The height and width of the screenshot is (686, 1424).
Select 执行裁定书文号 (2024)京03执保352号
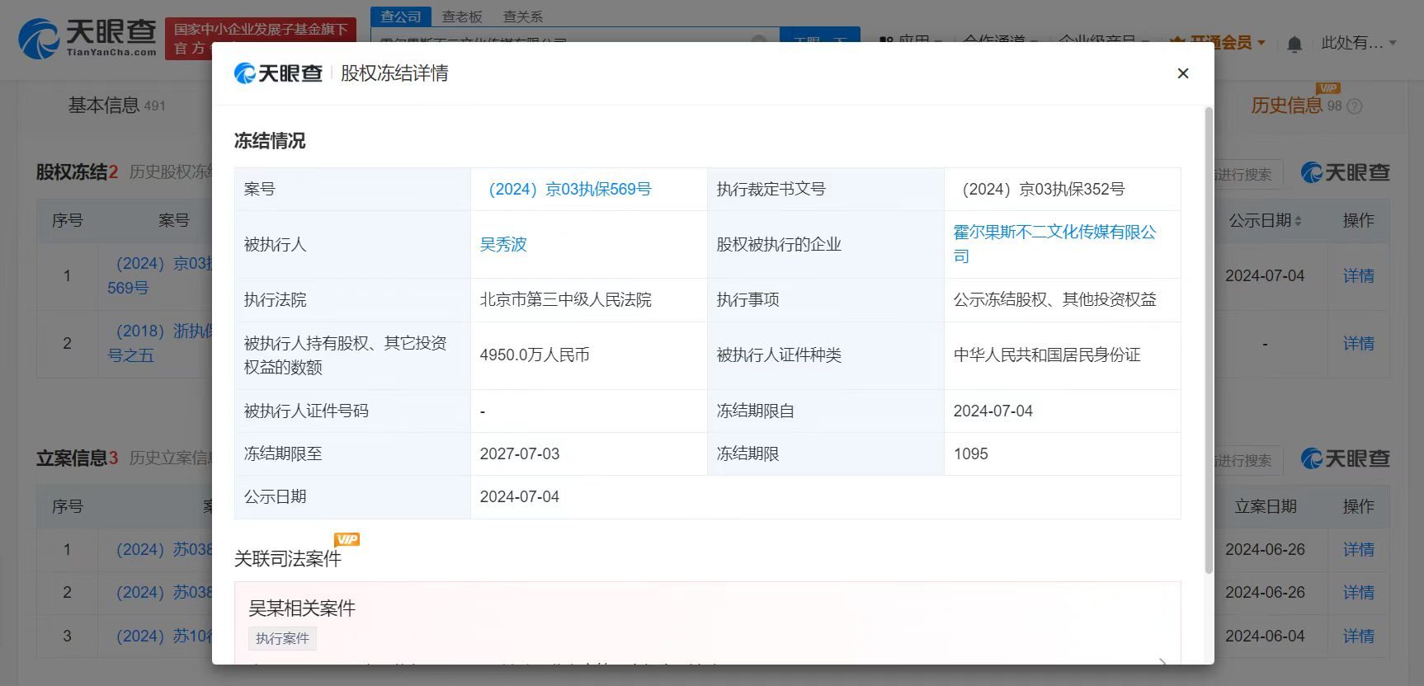[x=1044, y=190]
